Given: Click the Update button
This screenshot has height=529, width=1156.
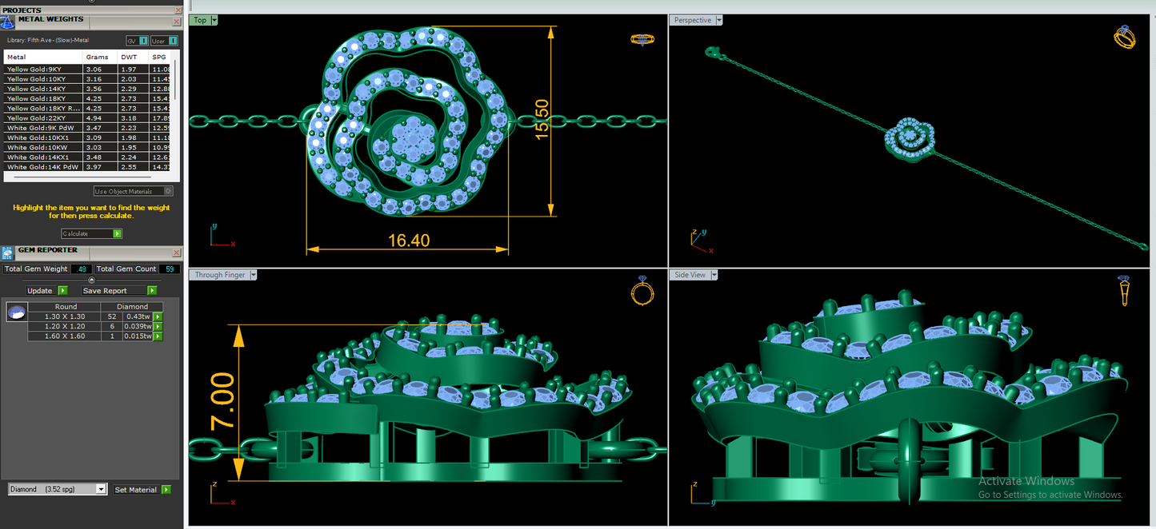Looking at the screenshot, I should [42, 291].
